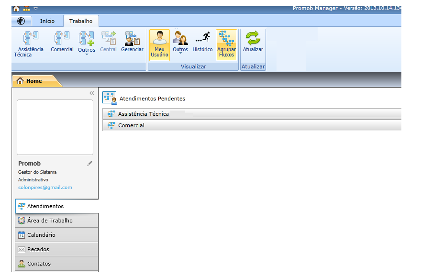Open email link solonpires@gmail.com
The image size is (421, 278).
coord(45,187)
